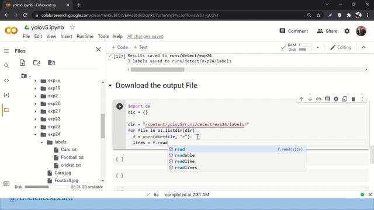Image resolution: width=374 pixels, height=210 pixels.
Task: Share the notebook
Action: click(327, 31)
